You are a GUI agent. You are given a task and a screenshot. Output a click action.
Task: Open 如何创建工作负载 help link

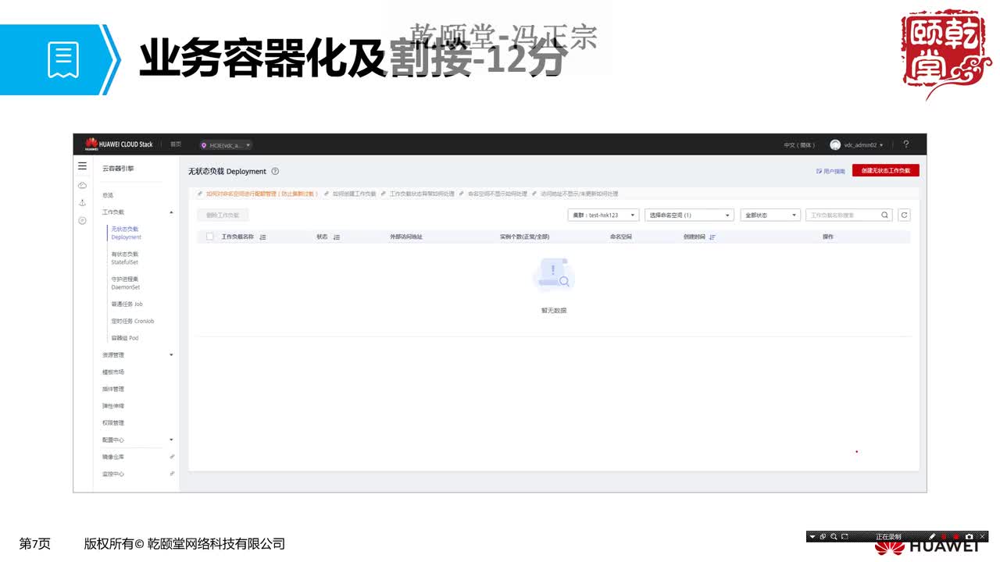354,194
